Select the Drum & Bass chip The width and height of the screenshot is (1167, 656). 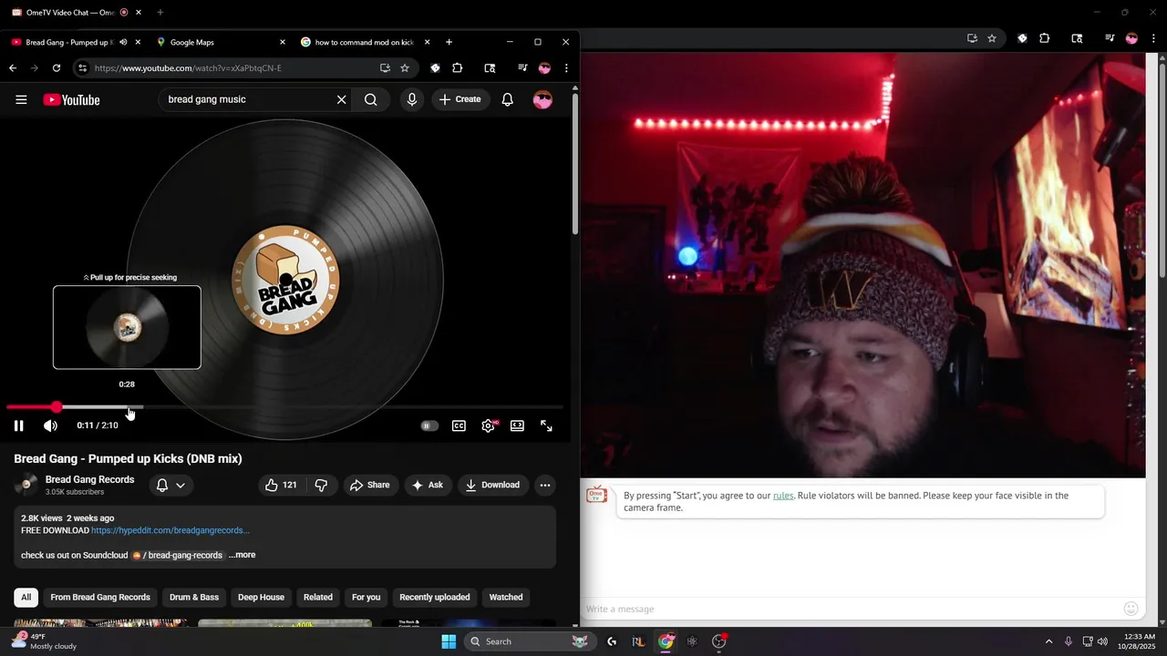coord(194,598)
